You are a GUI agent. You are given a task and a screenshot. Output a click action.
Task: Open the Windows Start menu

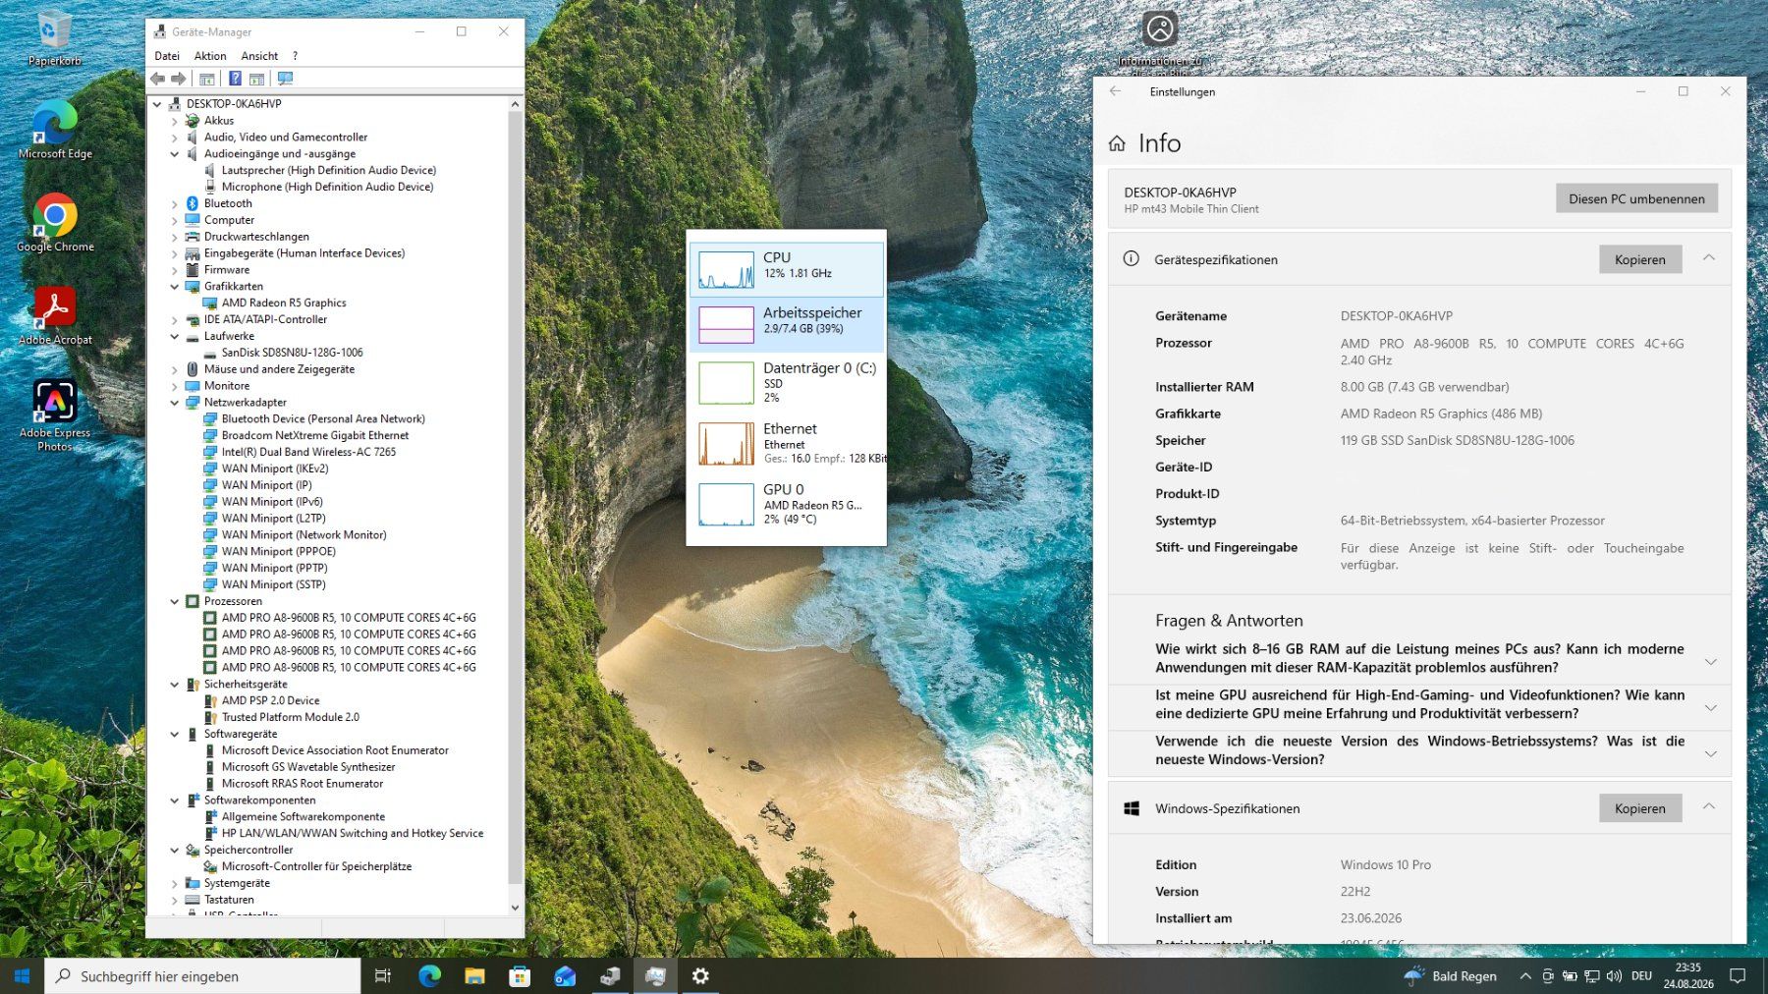tap(22, 975)
